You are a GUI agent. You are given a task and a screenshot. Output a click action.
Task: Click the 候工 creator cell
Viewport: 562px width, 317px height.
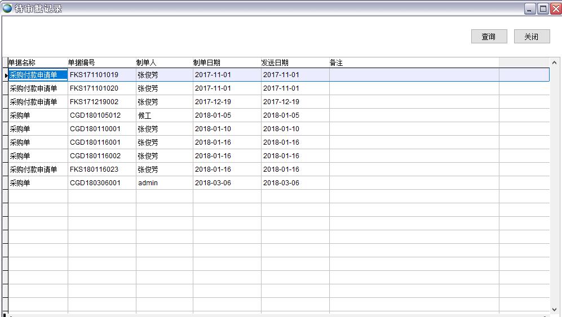click(145, 115)
